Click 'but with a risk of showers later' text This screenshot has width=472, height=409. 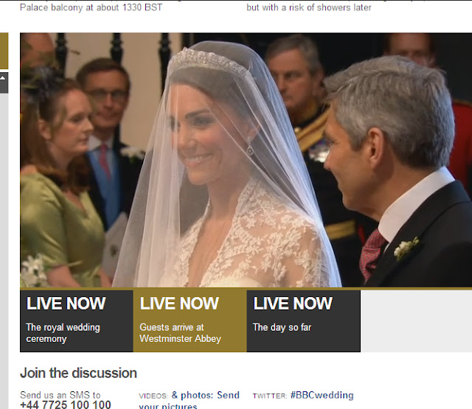[x=309, y=7]
